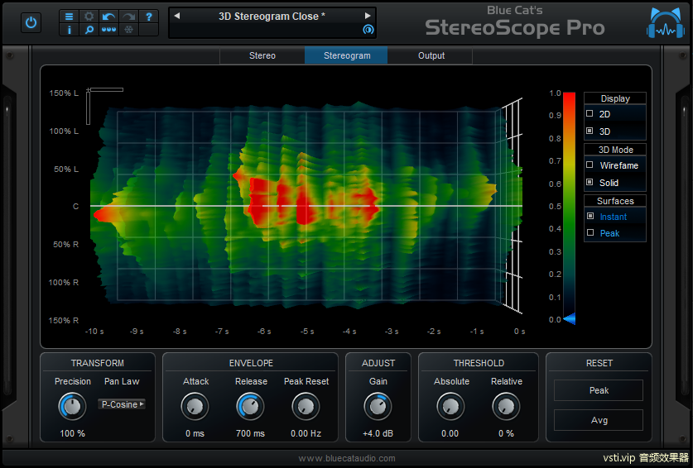Go to the previous preset arrow

177,16
